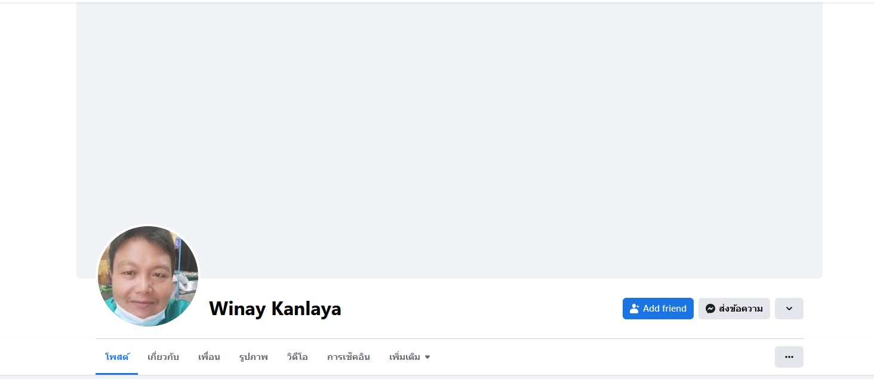This screenshot has width=874, height=379.
Task: Click the small caret next to เพิ่มเติม
Action: [427, 358]
